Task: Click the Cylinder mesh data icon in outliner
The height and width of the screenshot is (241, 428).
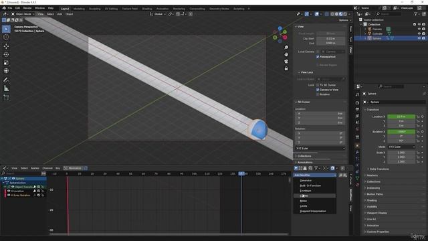Action: [x=389, y=33]
